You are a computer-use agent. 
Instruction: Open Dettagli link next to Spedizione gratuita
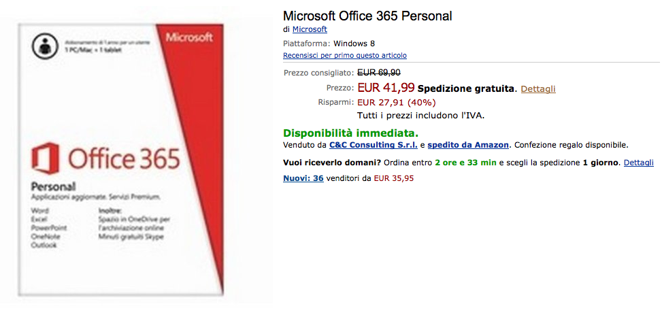click(538, 89)
